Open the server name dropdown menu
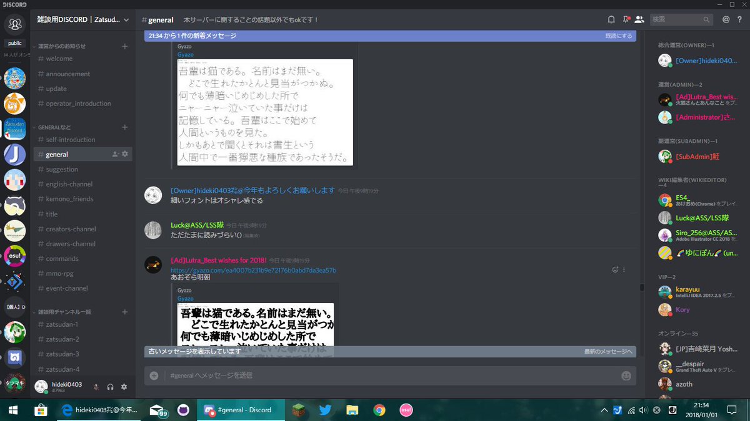The width and height of the screenshot is (750, 421). 126,20
